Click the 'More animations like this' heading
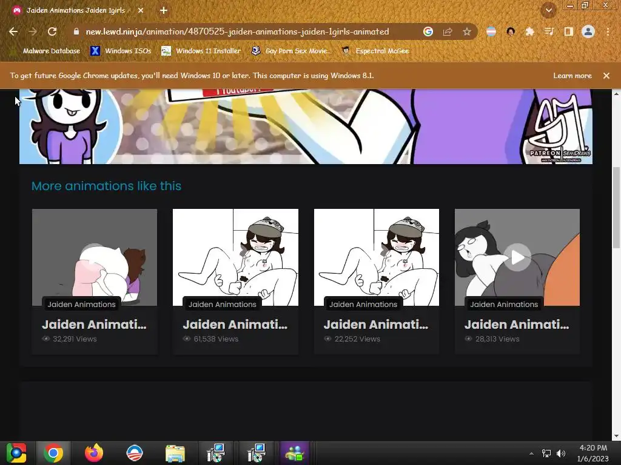Screen dimensions: 621x465 [106, 186]
